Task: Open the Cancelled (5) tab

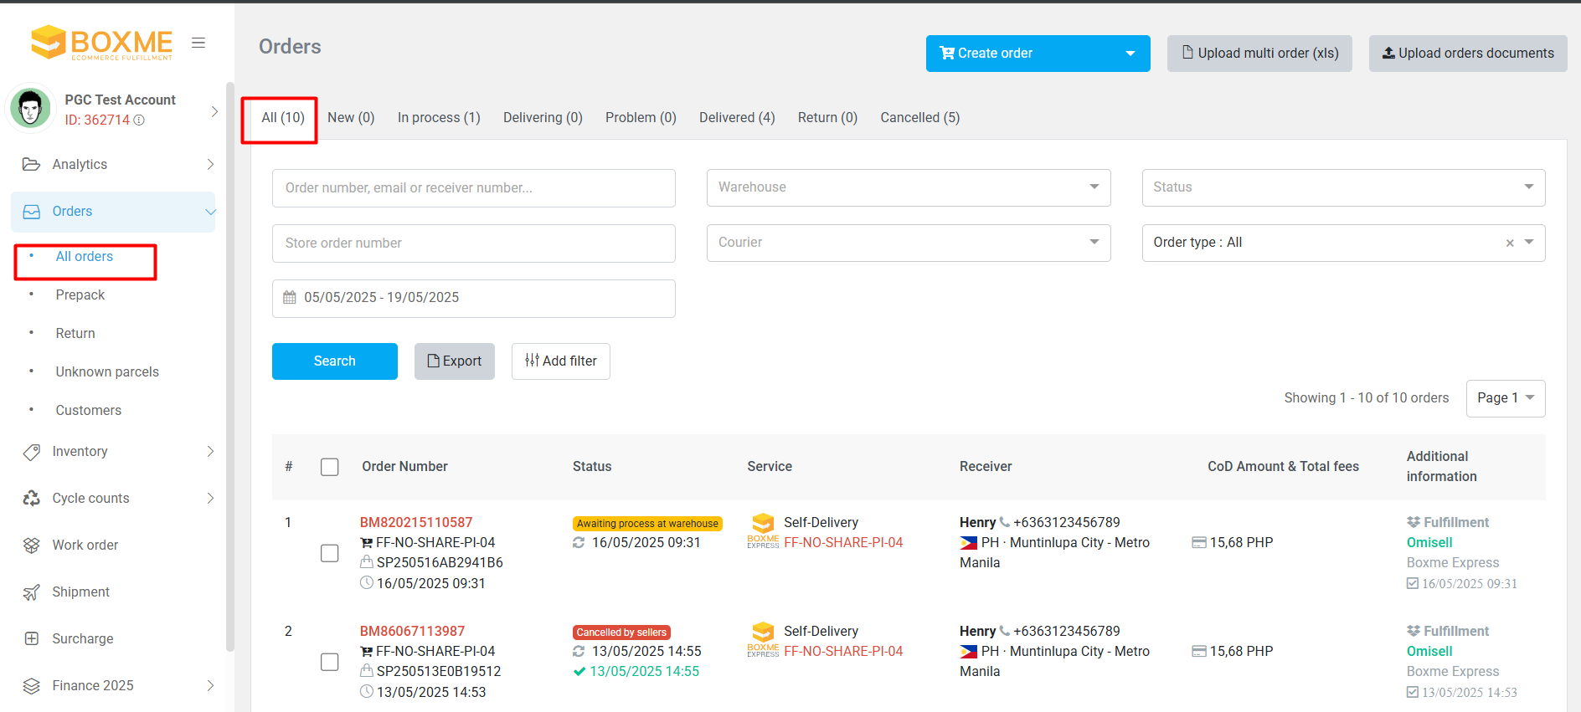Action: click(x=919, y=118)
